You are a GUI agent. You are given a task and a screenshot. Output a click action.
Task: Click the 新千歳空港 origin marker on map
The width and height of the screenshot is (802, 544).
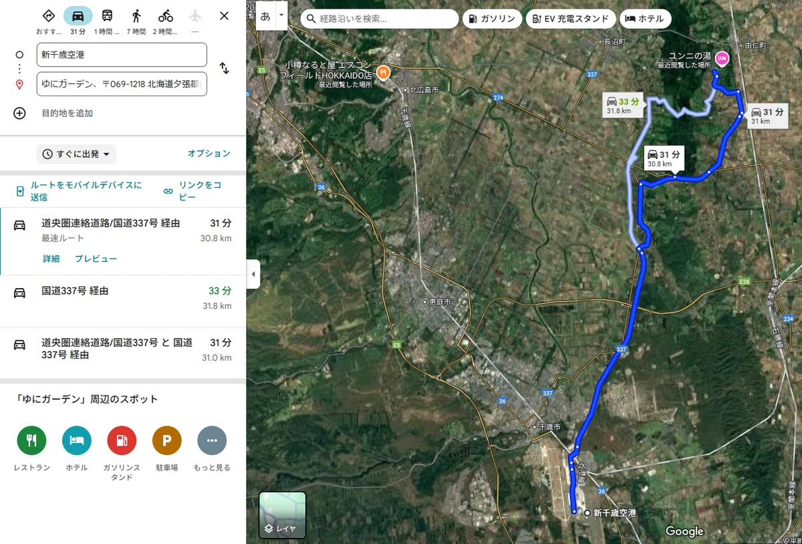pos(587,513)
